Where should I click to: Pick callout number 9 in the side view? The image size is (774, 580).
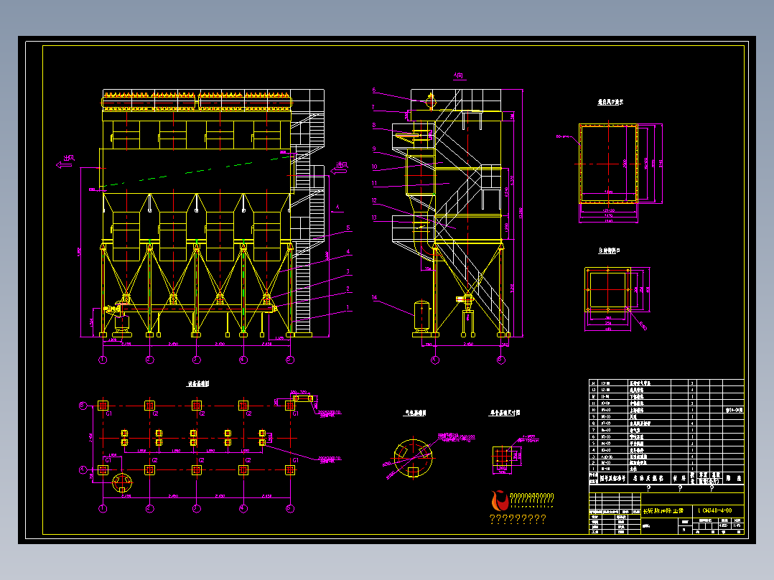373,149
